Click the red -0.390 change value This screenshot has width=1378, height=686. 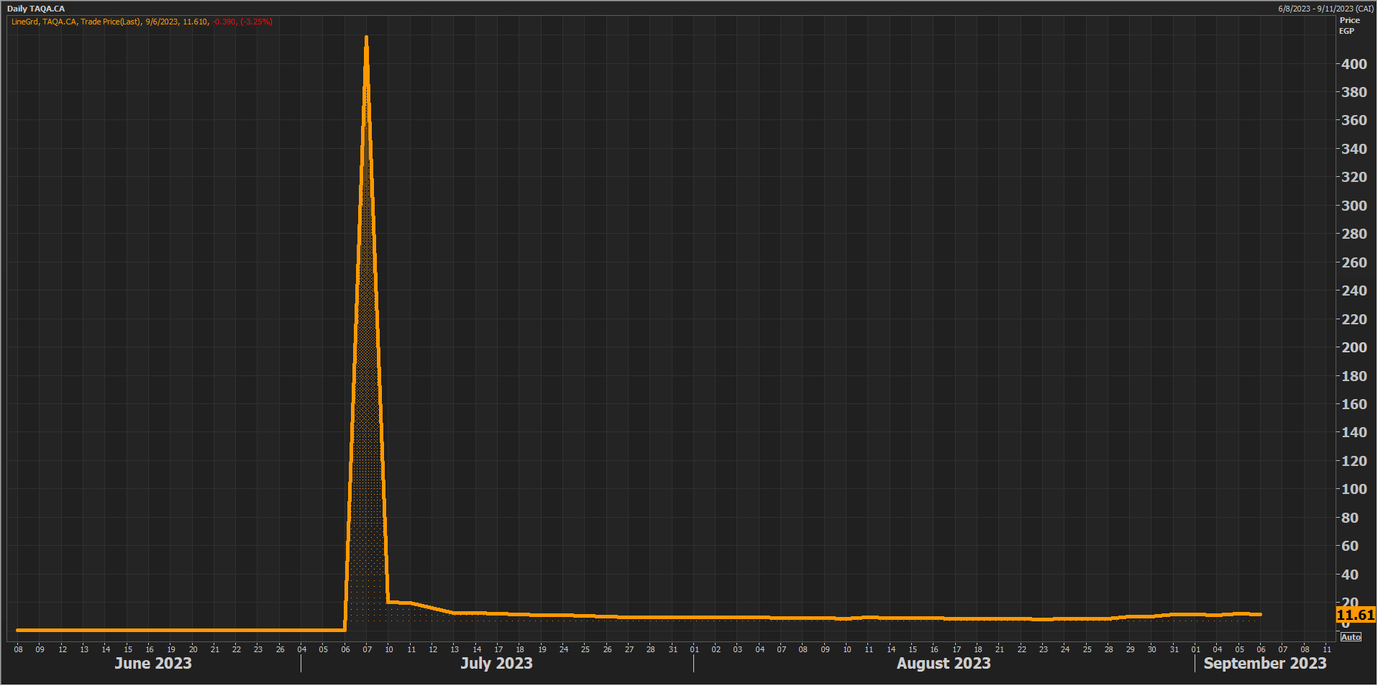click(224, 22)
